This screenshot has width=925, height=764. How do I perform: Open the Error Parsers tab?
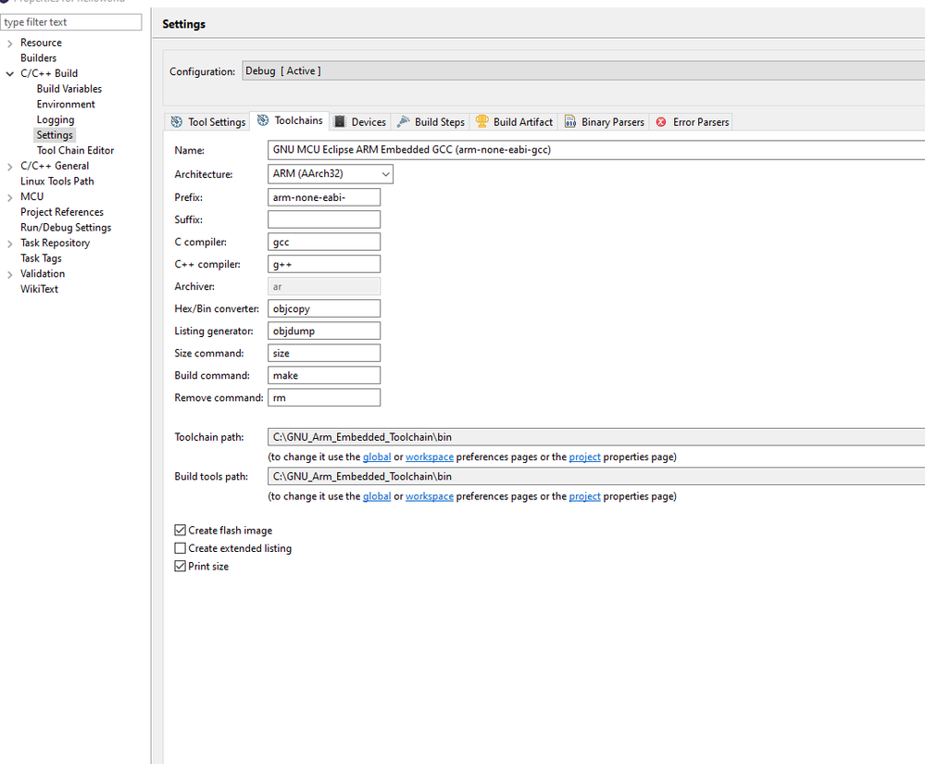point(692,122)
